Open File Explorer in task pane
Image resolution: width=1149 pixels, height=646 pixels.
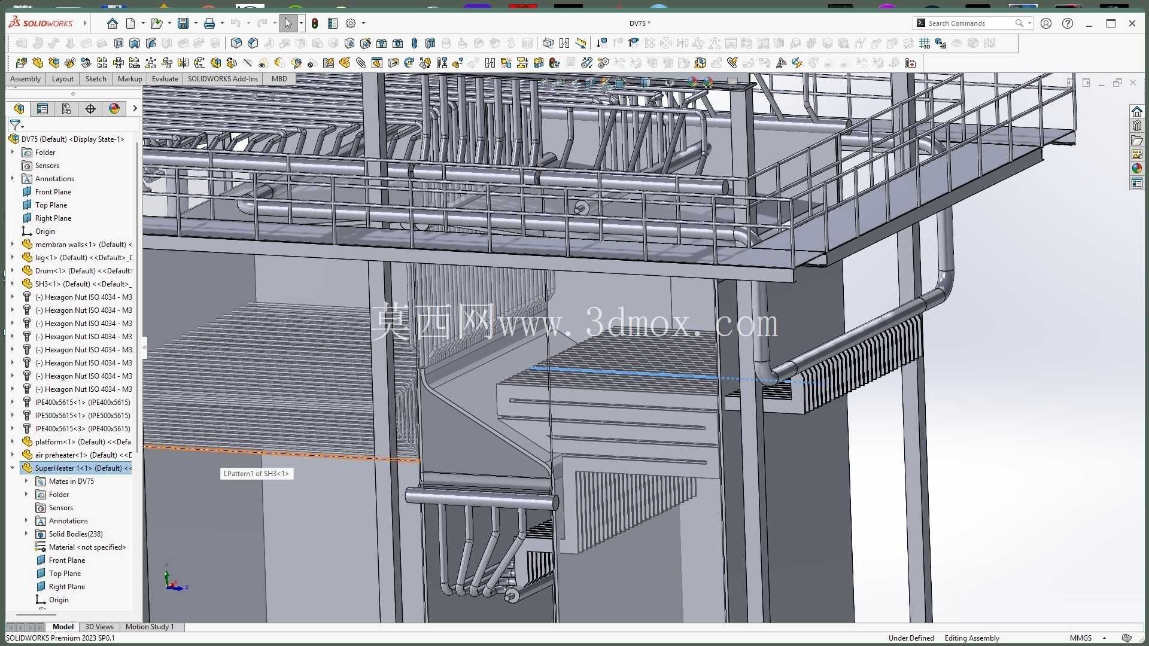pos(1137,140)
